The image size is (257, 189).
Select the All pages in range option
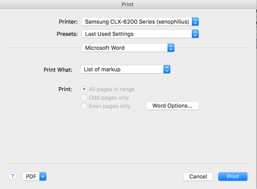coord(85,89)
